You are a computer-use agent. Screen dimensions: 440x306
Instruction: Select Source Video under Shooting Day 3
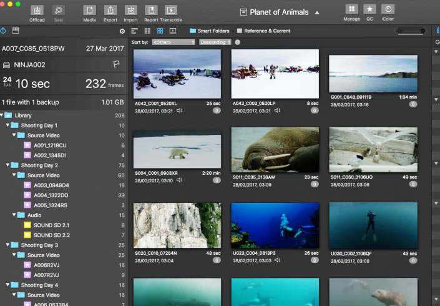(64, 255)
